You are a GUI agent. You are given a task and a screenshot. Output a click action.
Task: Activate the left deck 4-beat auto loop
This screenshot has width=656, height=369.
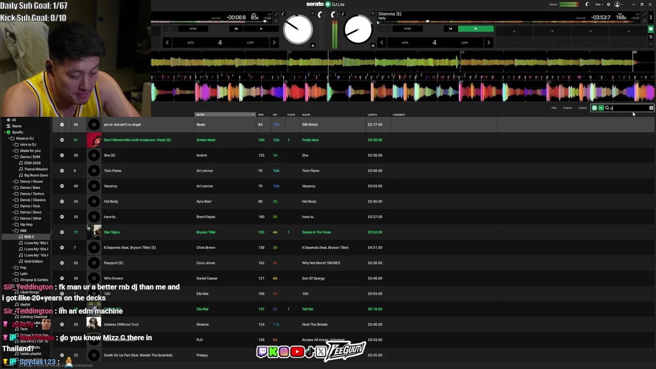point(220,43)
